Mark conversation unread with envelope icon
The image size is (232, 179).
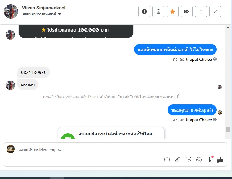coord(187,12)
